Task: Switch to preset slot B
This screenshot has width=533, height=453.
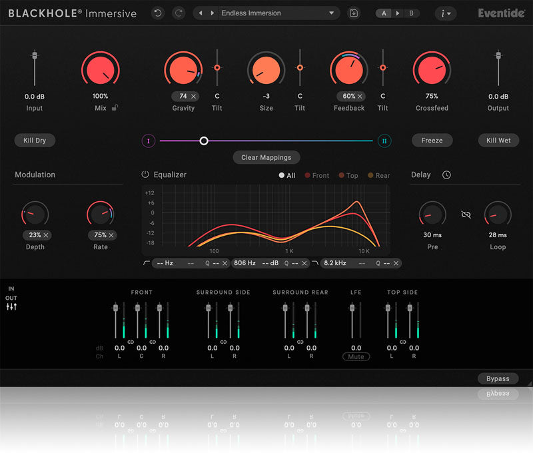Action: [411, 13]
